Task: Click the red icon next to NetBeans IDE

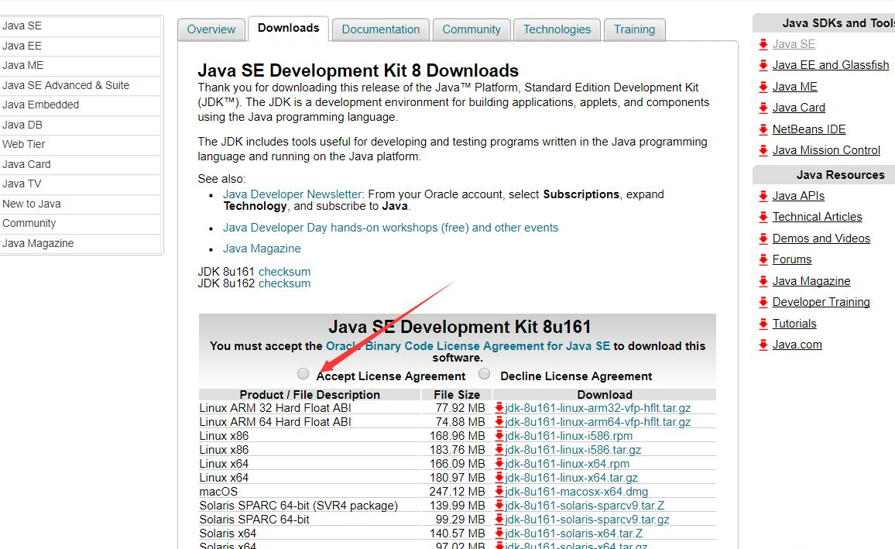Action: pos(763,129)
